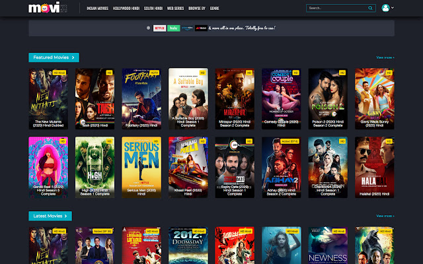Open Expiry Date Season 1 poster

coord(235,167)
